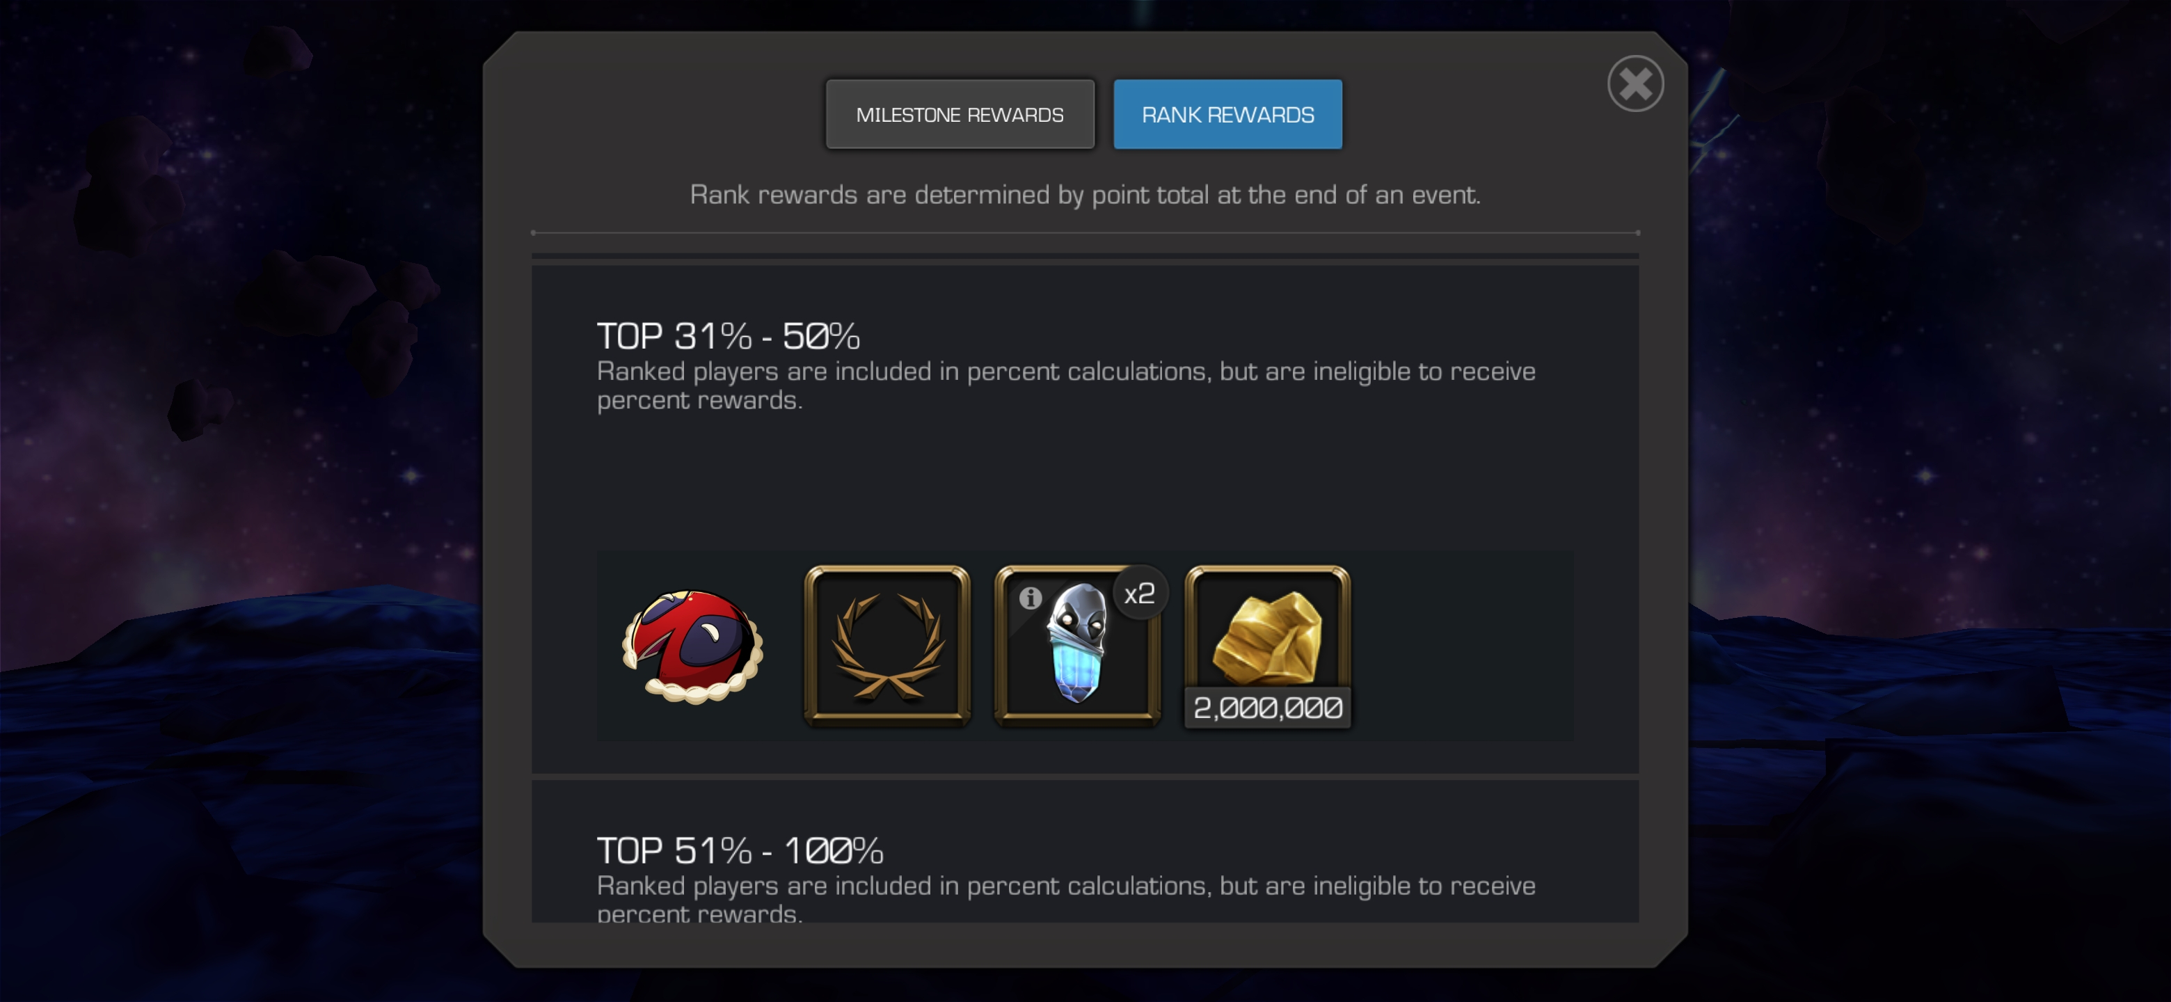Click the rank rewards explanation sentence
2171x1002 pixels.
(1085, 195)
